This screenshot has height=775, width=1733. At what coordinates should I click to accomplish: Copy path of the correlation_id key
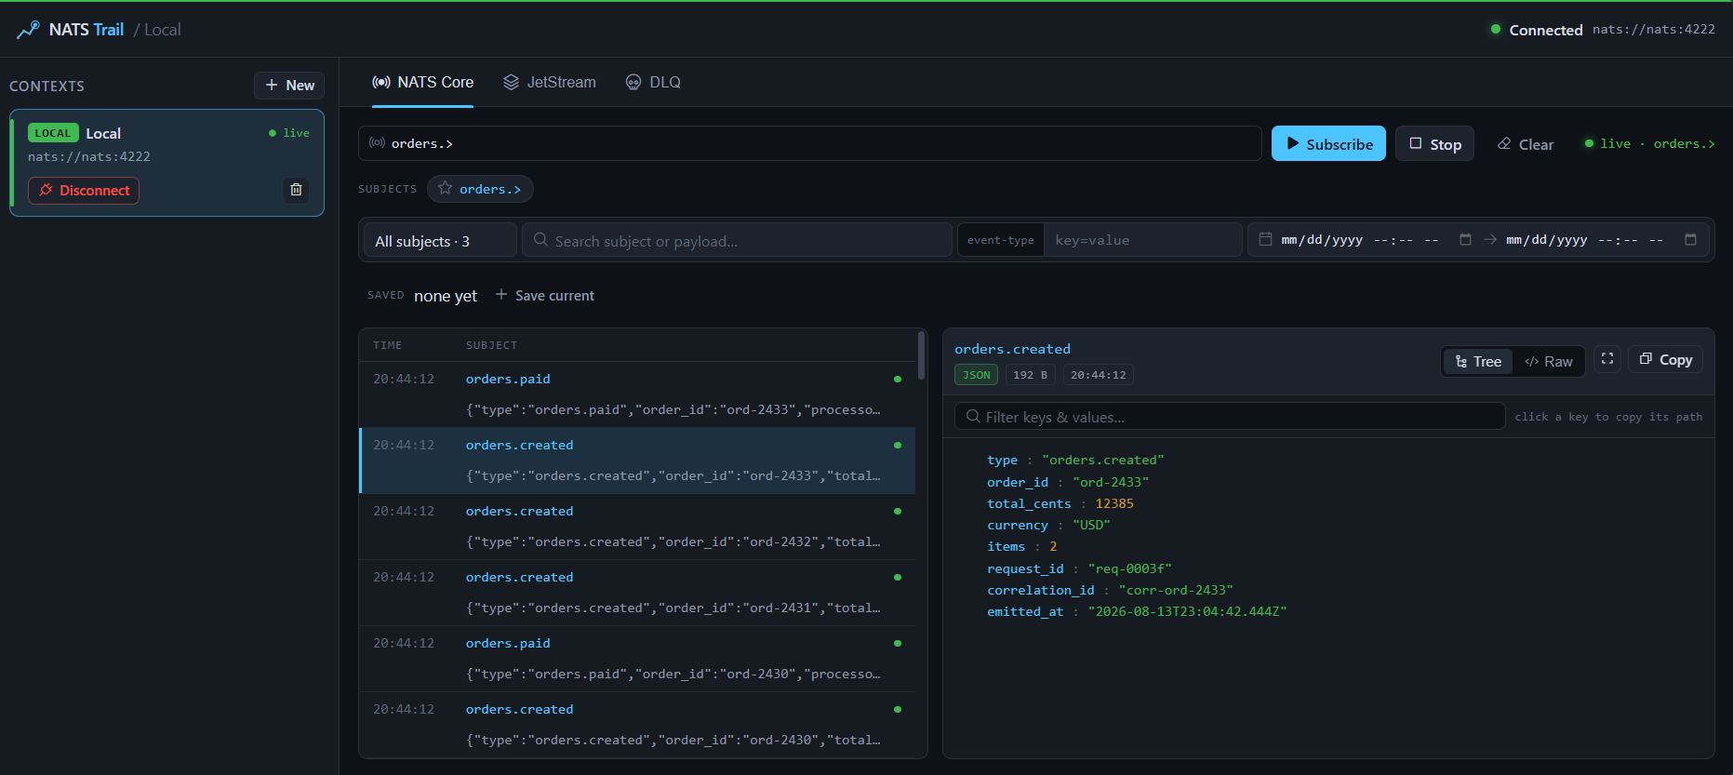(x=1041, y=590)
